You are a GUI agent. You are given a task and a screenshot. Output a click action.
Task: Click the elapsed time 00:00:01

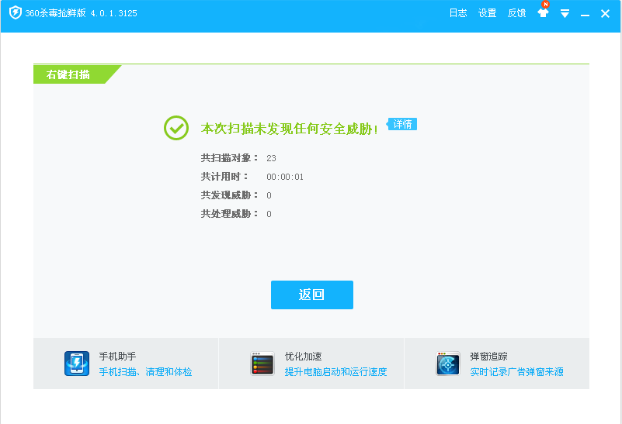(285, 177)
